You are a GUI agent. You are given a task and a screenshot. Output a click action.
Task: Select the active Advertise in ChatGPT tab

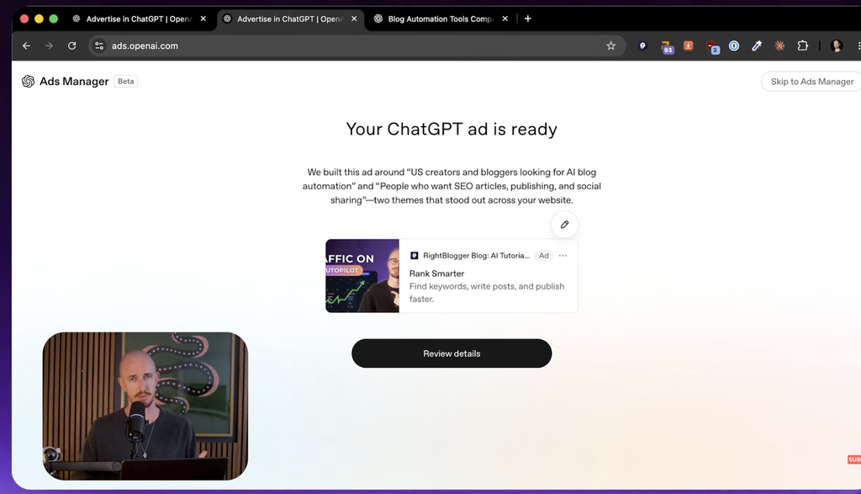pyautogui.click(x=290, y=19)
